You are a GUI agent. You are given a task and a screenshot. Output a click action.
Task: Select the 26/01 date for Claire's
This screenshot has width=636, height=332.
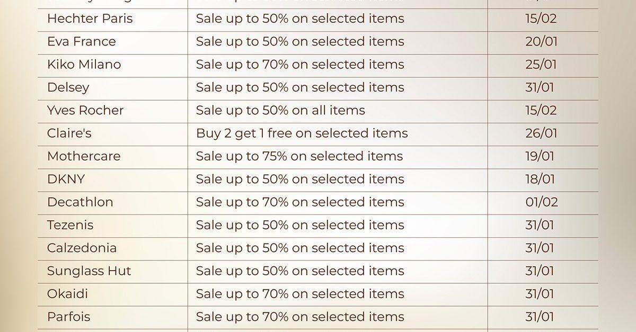coord(541,133)
